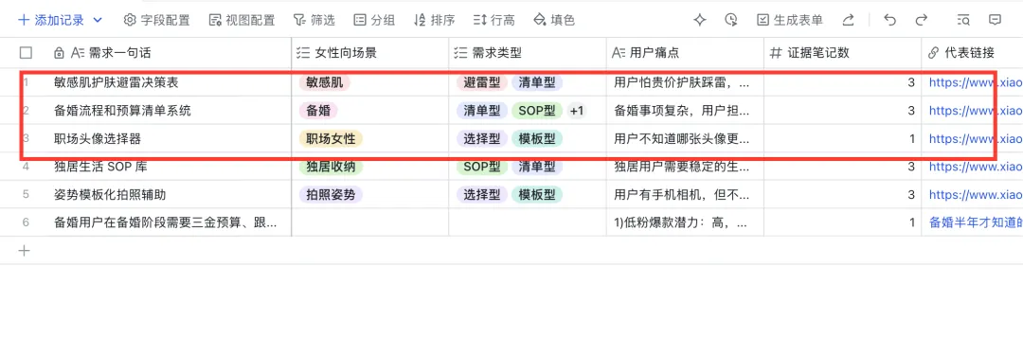The image size is (1023, 355).
Task: Click the text type icon in 用户痛点 header
Action: (619, 53)
